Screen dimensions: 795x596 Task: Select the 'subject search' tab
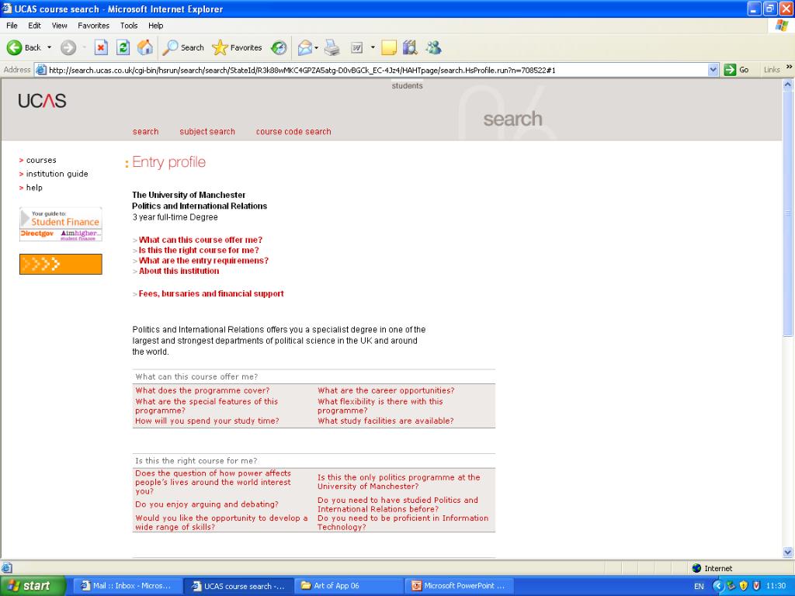[207, 132]
